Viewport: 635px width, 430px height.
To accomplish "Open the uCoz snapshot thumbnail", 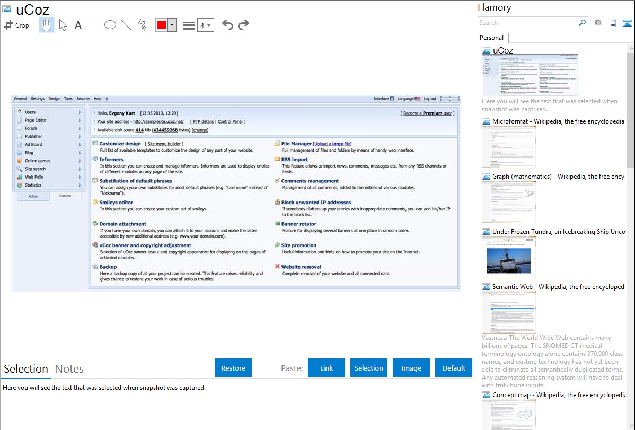I will [530, 75].
